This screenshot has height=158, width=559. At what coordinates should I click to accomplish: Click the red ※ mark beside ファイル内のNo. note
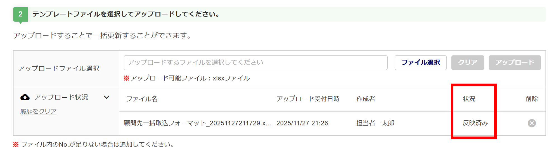pos(16,144)
